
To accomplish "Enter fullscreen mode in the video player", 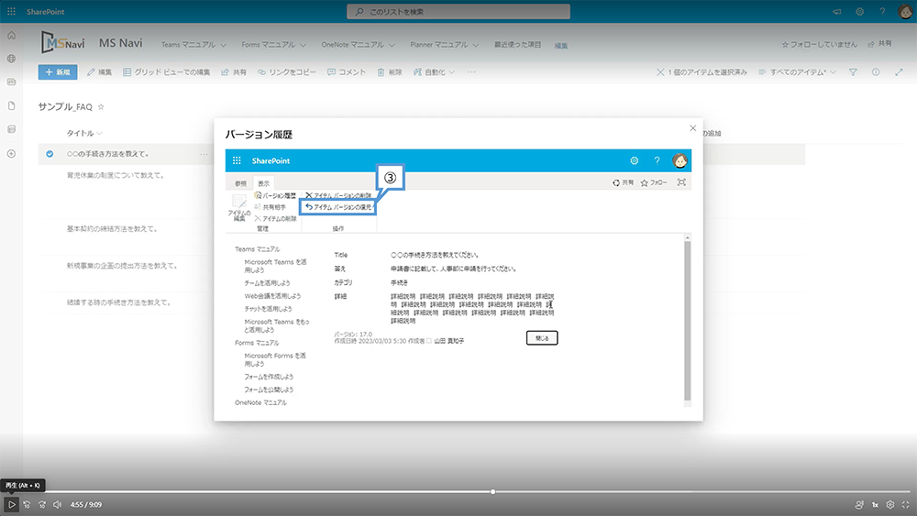I will pos(905,504).
